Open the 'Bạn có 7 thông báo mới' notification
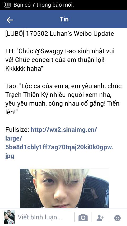 [x=44, y=5]
